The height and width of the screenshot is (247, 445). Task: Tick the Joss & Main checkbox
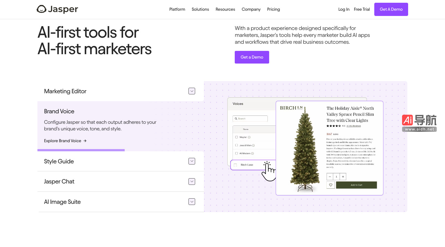click(x=236, y=145)
